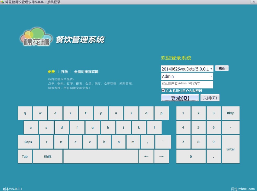Toggle the Shift key on virtual keyboard
Screen dimensions: 257x191
click(x=48, y=157)
